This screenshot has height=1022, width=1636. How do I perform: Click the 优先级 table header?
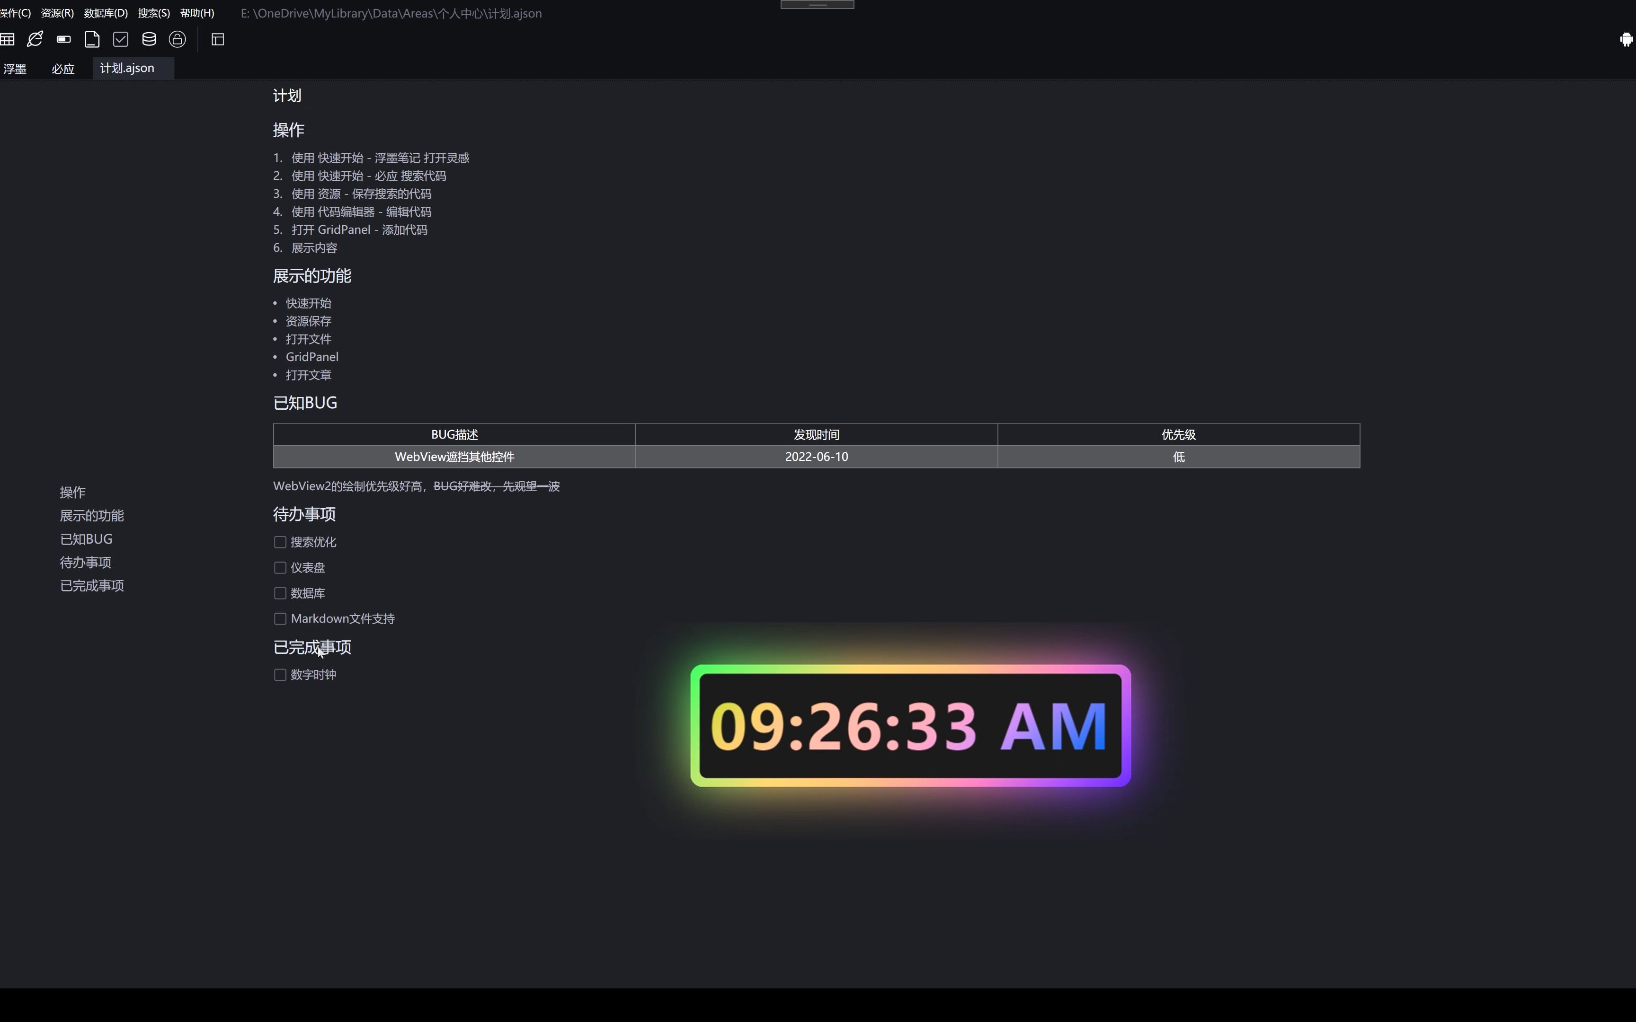click(1178, 435)
